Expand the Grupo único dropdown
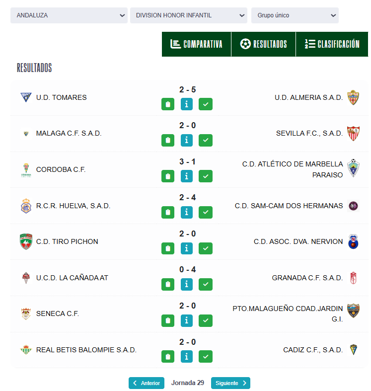This screenshot has width=371, height=391. coord(295,15)
